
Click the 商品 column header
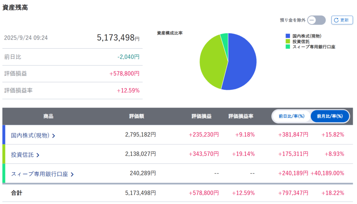[x=48, y=116]
